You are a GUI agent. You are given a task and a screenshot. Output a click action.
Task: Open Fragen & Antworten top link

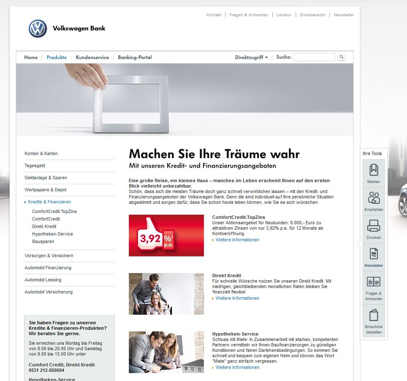click(x=249, y=15)
